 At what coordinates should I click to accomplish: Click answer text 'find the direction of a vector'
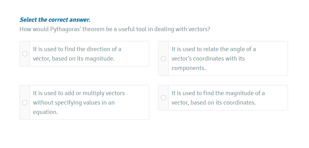pos(77,49)
